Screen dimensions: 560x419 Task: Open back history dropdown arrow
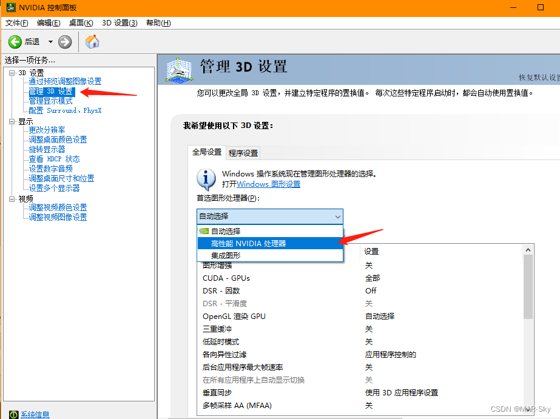pos(50,42)
